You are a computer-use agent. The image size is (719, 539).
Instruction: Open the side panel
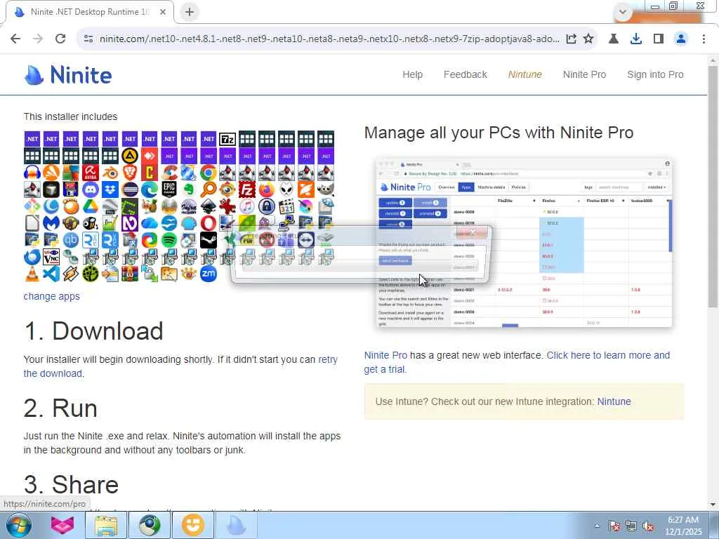(659, 39)
